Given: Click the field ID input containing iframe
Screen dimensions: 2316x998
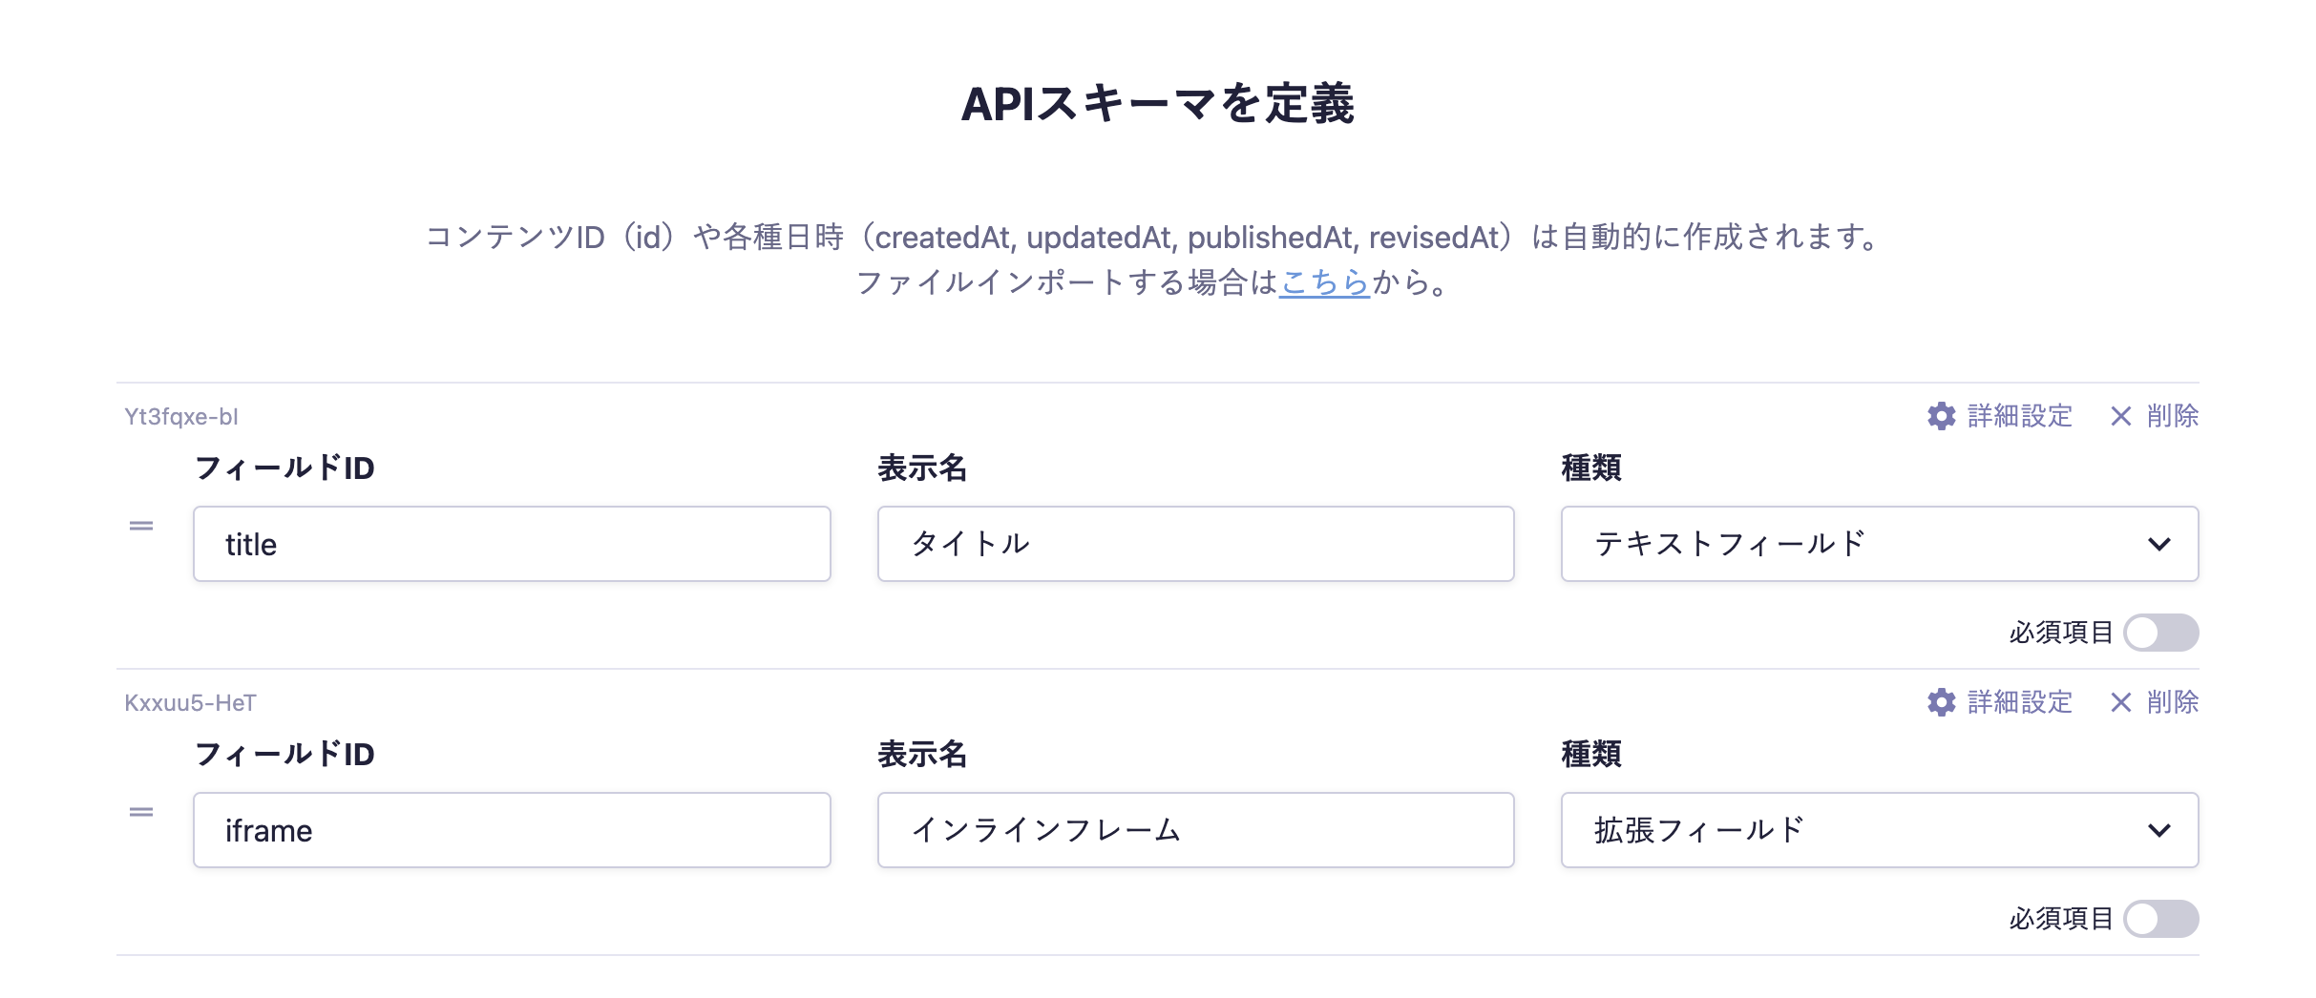Looking at the screenshot, I should (x=512, y=830).
